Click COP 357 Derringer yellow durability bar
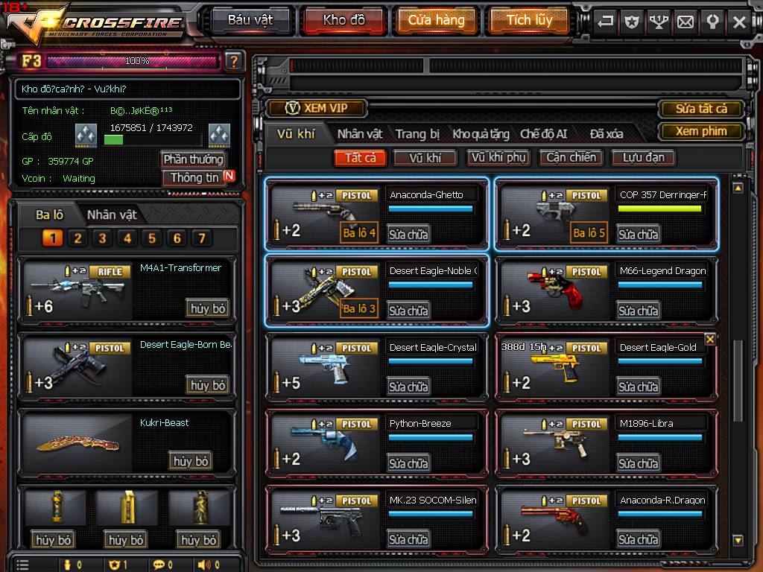This screenshot has width=763, height=572. 660,209
